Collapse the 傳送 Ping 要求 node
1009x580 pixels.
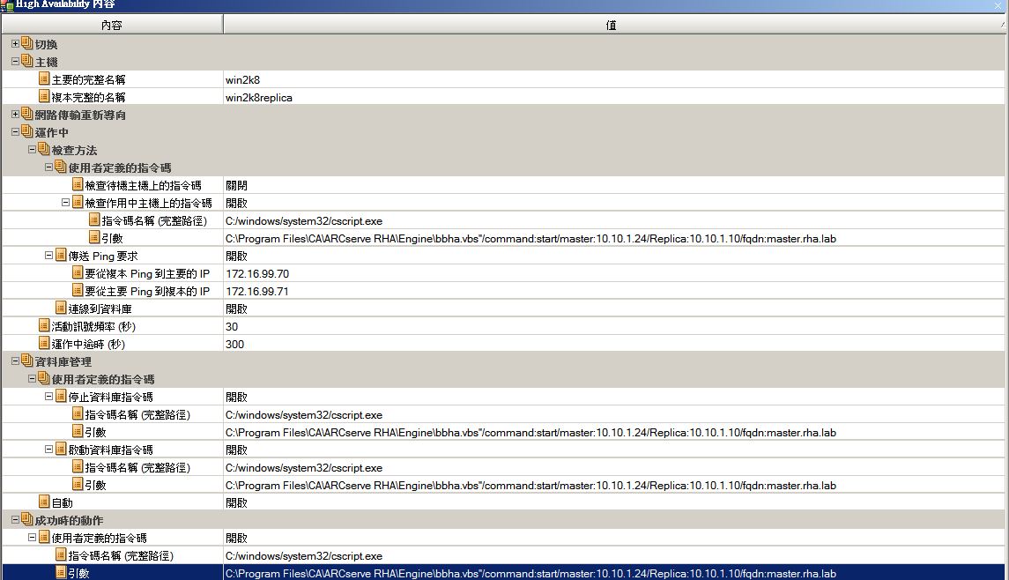(48, 256)
